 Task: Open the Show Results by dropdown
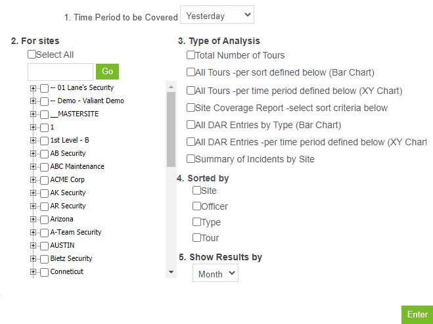(x=216, y=274)
